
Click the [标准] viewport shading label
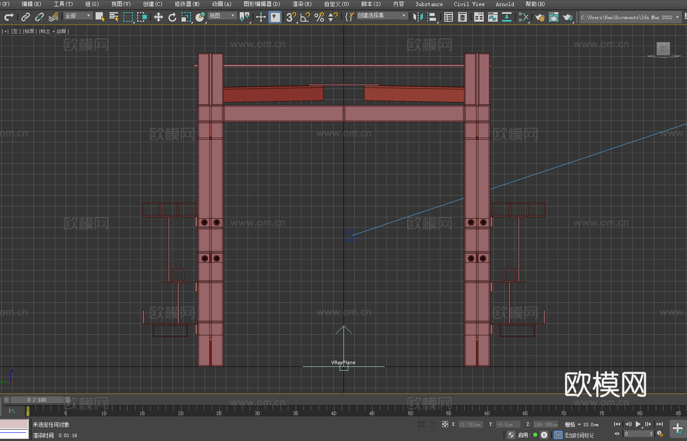[29, 31]
